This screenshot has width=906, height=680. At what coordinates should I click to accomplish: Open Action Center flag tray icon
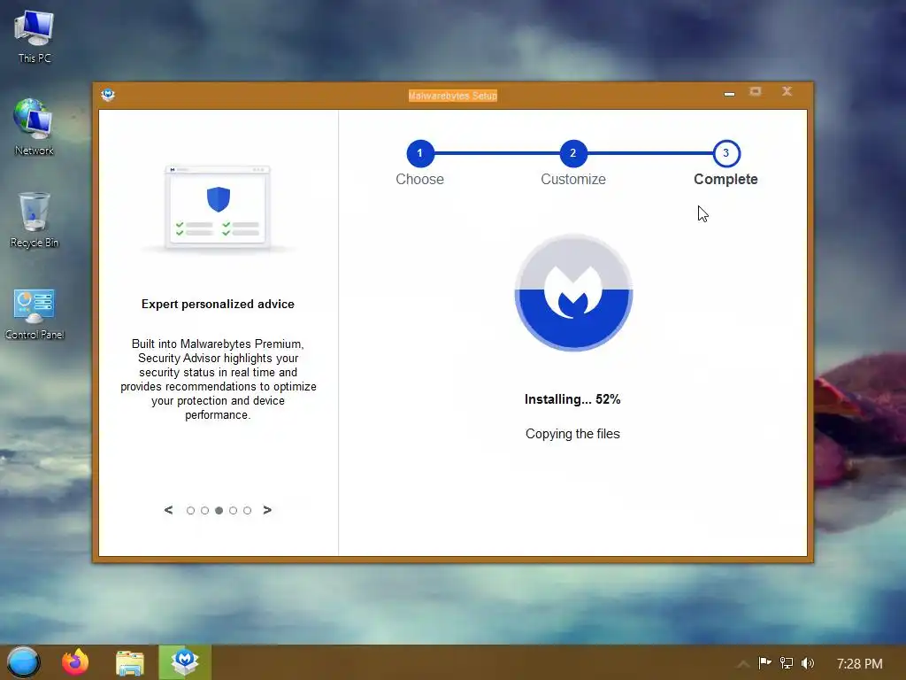(x=764, y=662)
